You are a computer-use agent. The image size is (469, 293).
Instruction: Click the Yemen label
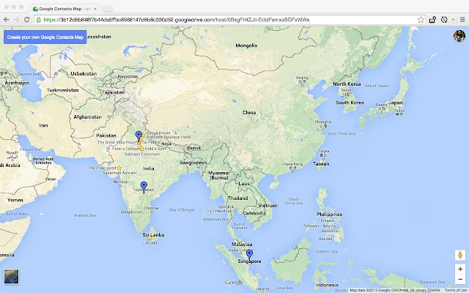[x=15, y=200]
